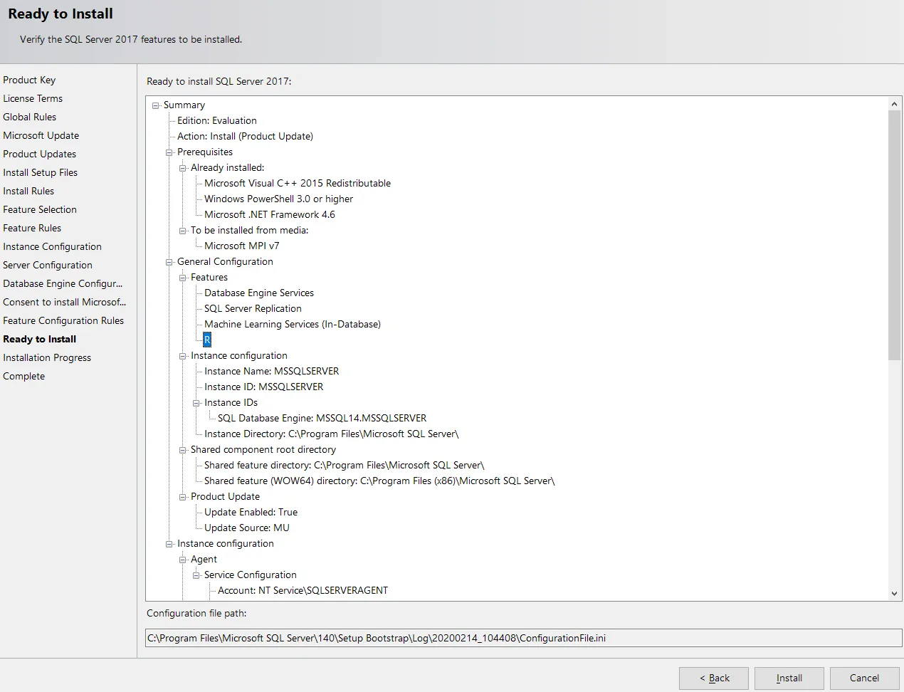The height and width of the screenshot is (692, 904).
Task: Select the Shared feature directory item
Action: tap(345, 465)
